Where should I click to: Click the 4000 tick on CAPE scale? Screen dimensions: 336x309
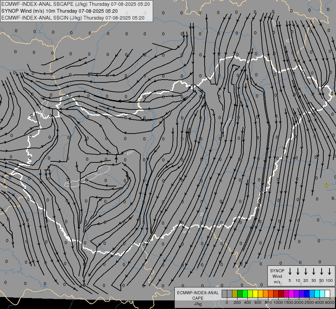click(x=320, y=302)
